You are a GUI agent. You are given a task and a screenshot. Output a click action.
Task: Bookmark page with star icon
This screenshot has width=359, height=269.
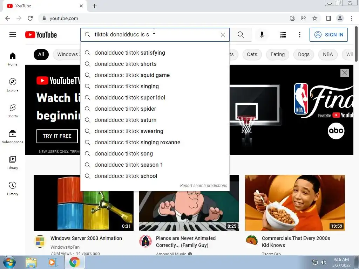pyautogui.click(x=315, y=18)
